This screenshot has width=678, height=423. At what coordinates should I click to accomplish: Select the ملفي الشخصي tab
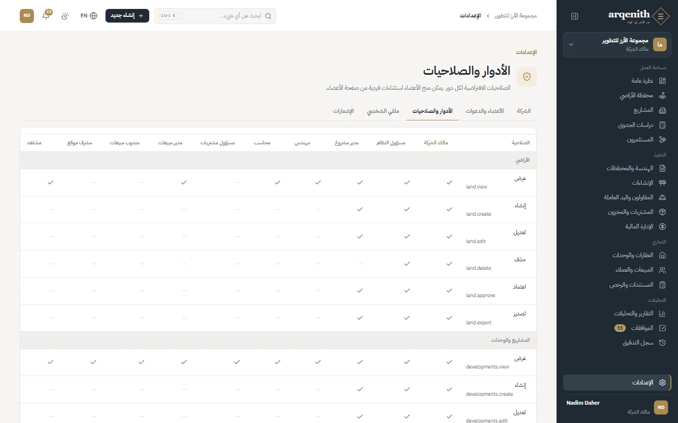[x=383, y=111]
